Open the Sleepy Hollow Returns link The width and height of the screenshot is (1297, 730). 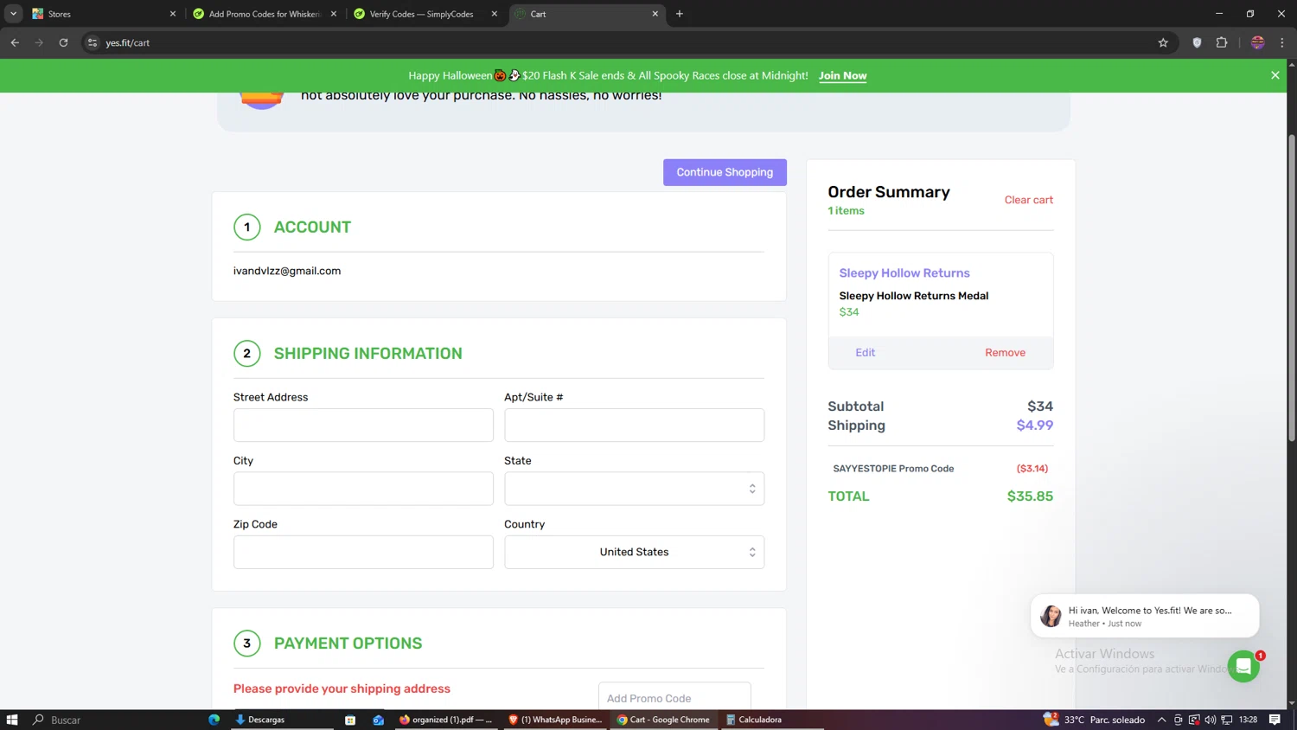904,272
